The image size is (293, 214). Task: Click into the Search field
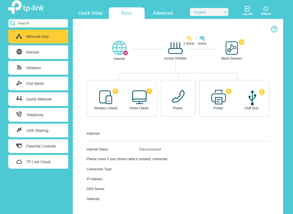41,23
